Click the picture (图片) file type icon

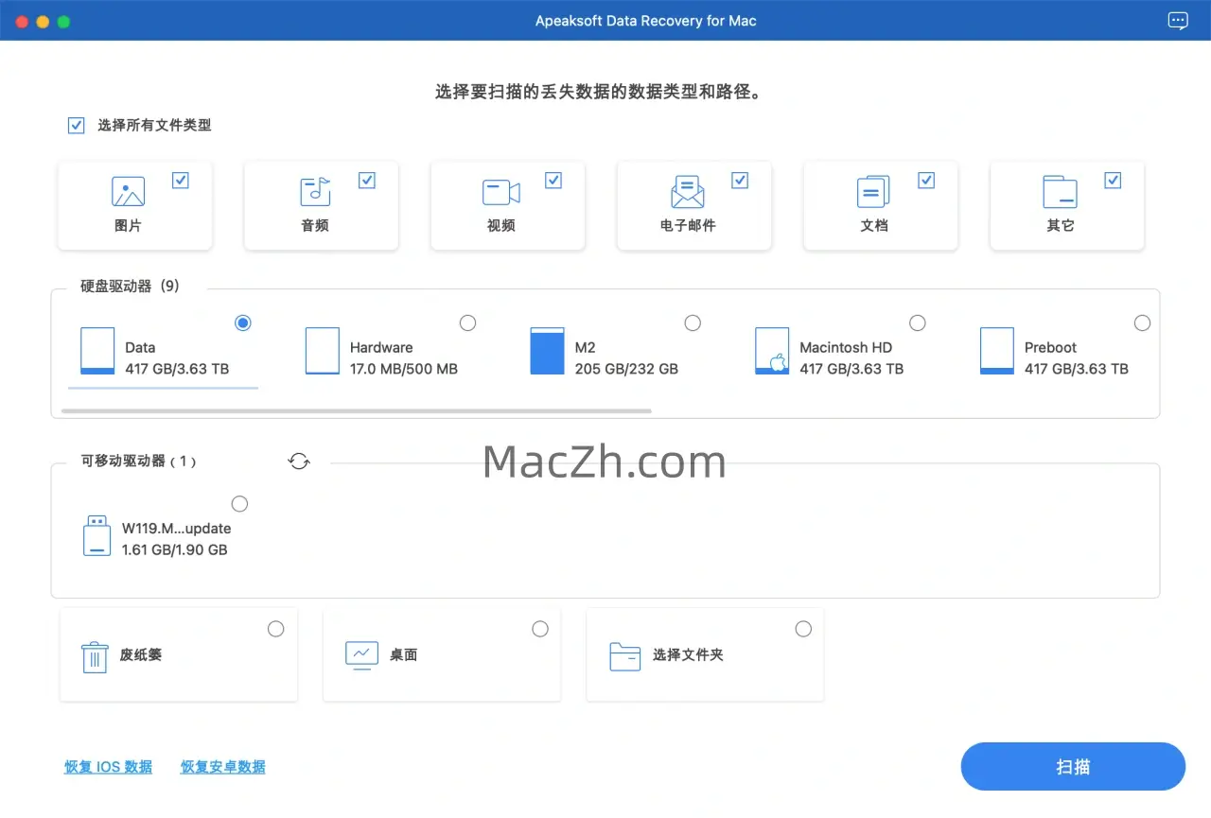pos(128,192)
